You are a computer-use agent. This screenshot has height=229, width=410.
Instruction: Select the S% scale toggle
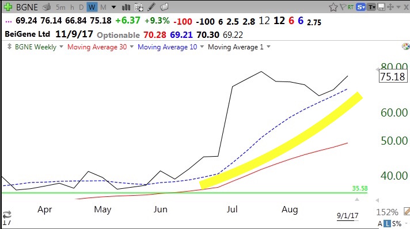point(397,223)
